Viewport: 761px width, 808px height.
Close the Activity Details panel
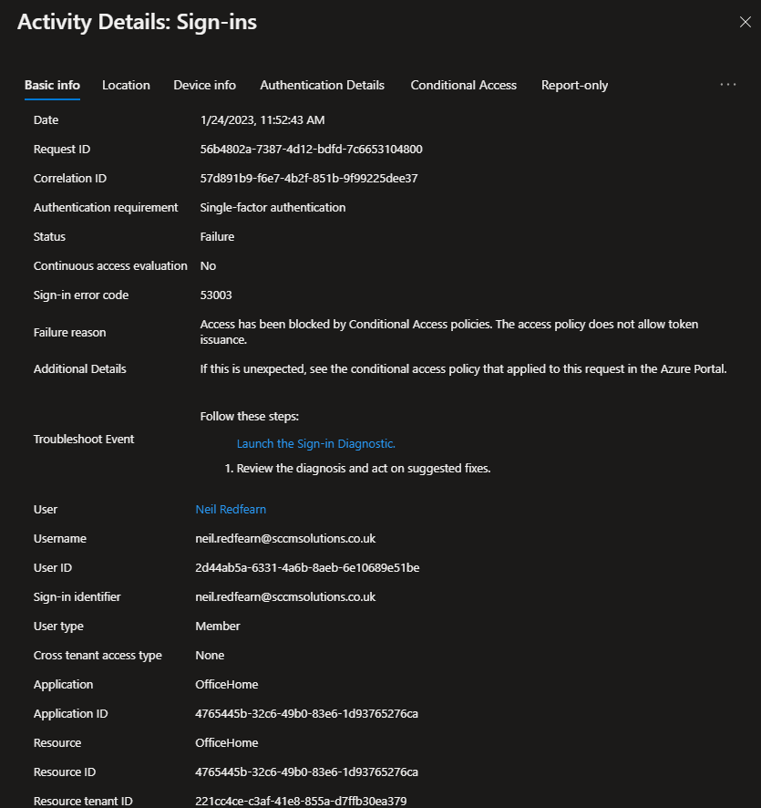[745, 23]
